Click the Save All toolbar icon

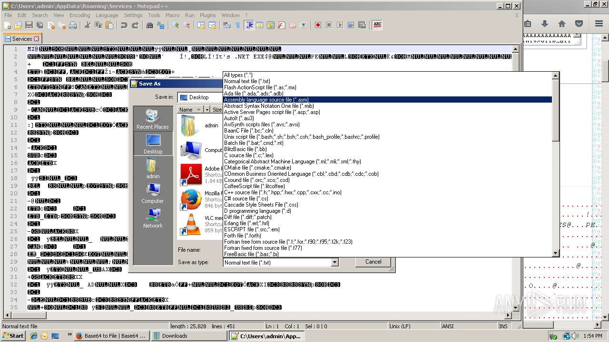[40, 25]
